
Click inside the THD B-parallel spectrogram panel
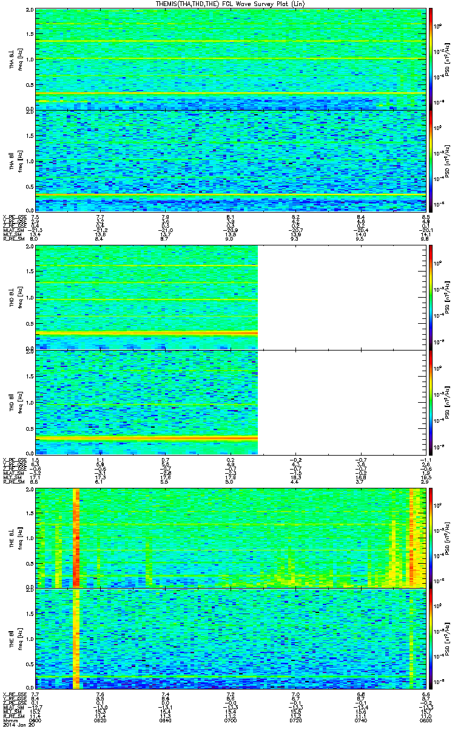231,401
